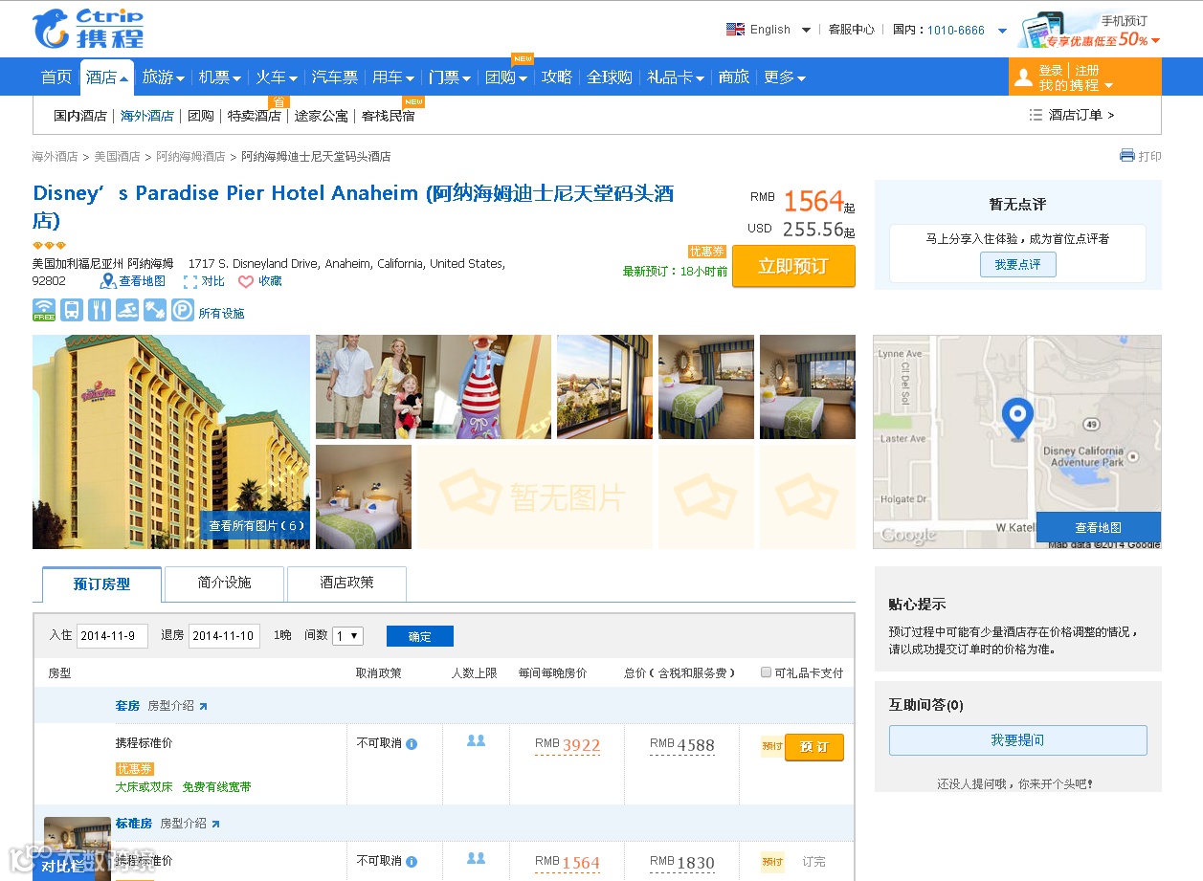Click 标准房 房型介绍 arrow icon
This screenshot has width=1203, height=881.
point(215,824)
